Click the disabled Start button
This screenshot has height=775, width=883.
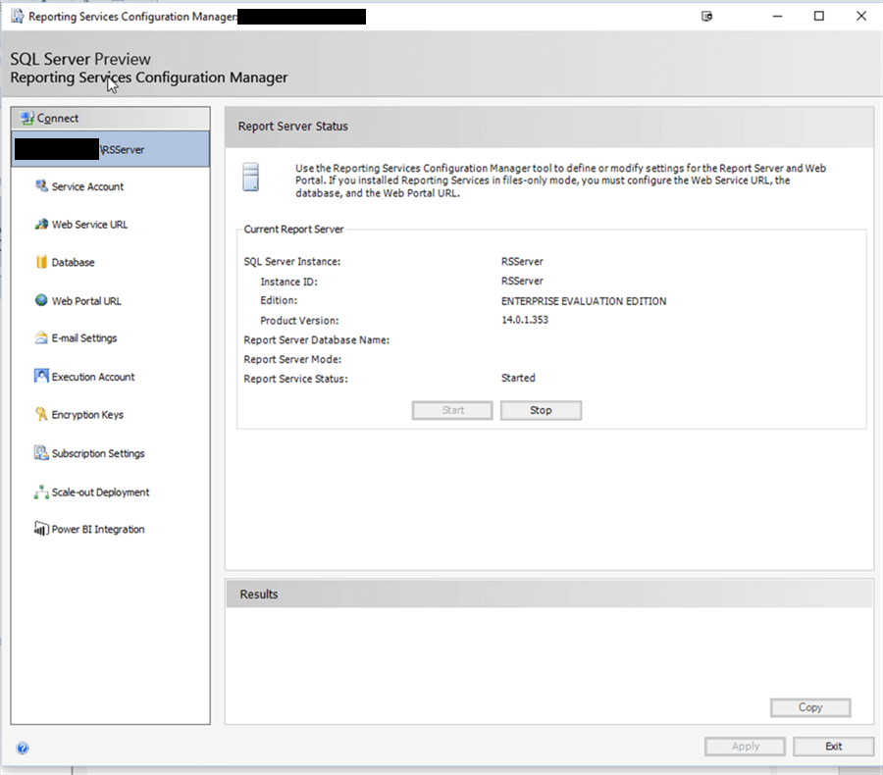[x=452, y=410]
